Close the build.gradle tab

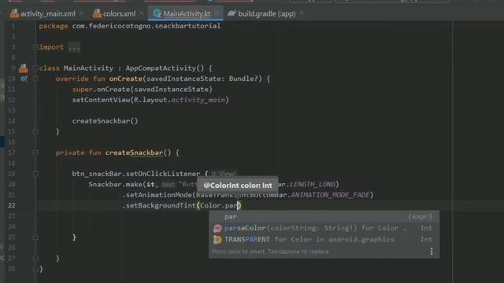(x=302, y=14)
